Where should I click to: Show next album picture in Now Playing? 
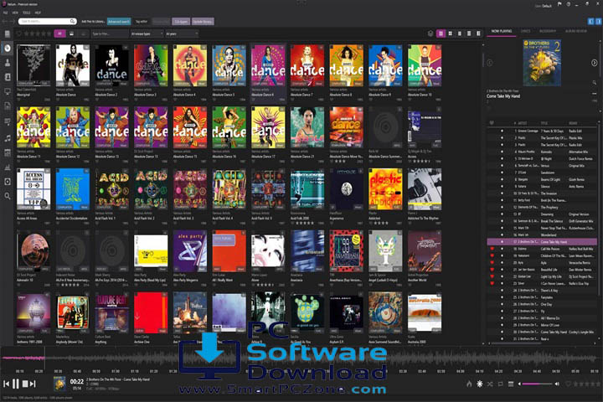click(594, 63)
